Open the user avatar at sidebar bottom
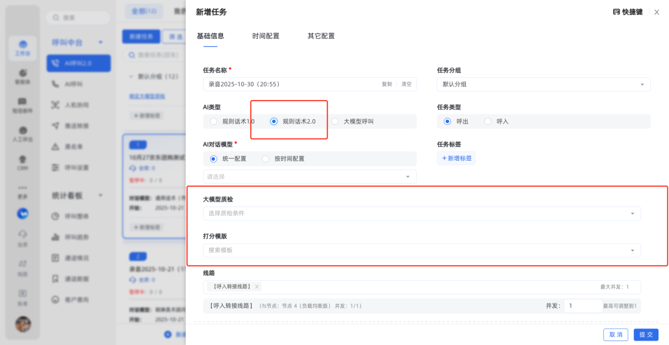The width and height of the screenshot is (669, 345). pyautogui.click(x=23, y=323)
